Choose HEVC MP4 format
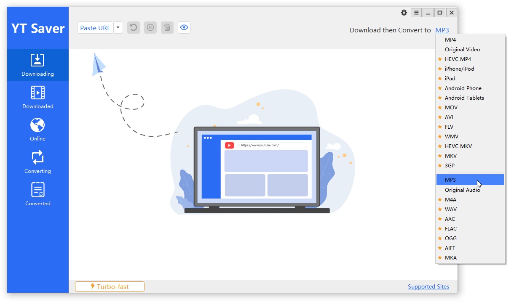514x302 pixels. [x=470, y=59]
